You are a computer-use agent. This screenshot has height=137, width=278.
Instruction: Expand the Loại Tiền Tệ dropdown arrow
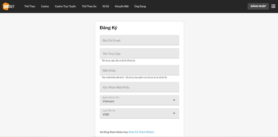point(174,113)
